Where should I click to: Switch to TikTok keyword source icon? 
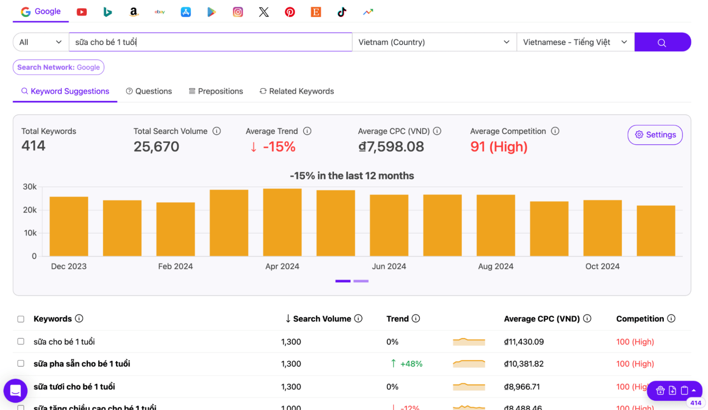coord(342,12)
